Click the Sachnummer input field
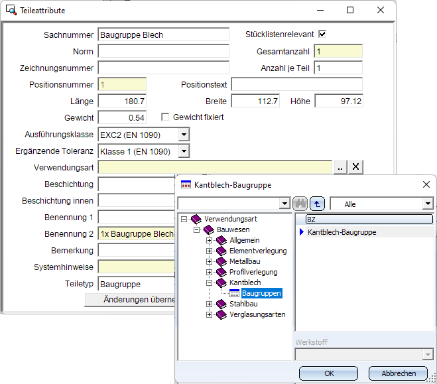Screen dimensions: 437x384 (x=163, y=35)
